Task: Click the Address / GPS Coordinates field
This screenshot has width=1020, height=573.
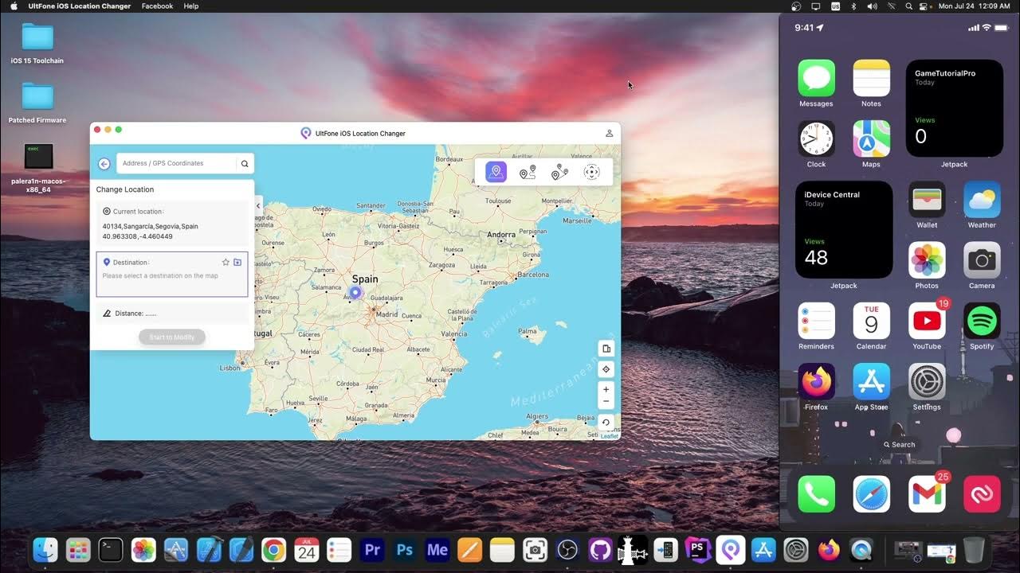Action: click(x=177, y=164)
